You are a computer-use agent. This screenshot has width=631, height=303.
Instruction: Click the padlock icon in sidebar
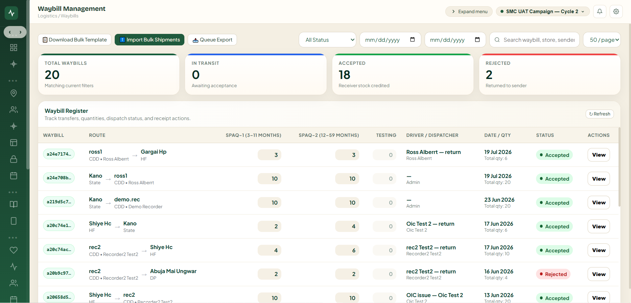(x=13, y=159)
